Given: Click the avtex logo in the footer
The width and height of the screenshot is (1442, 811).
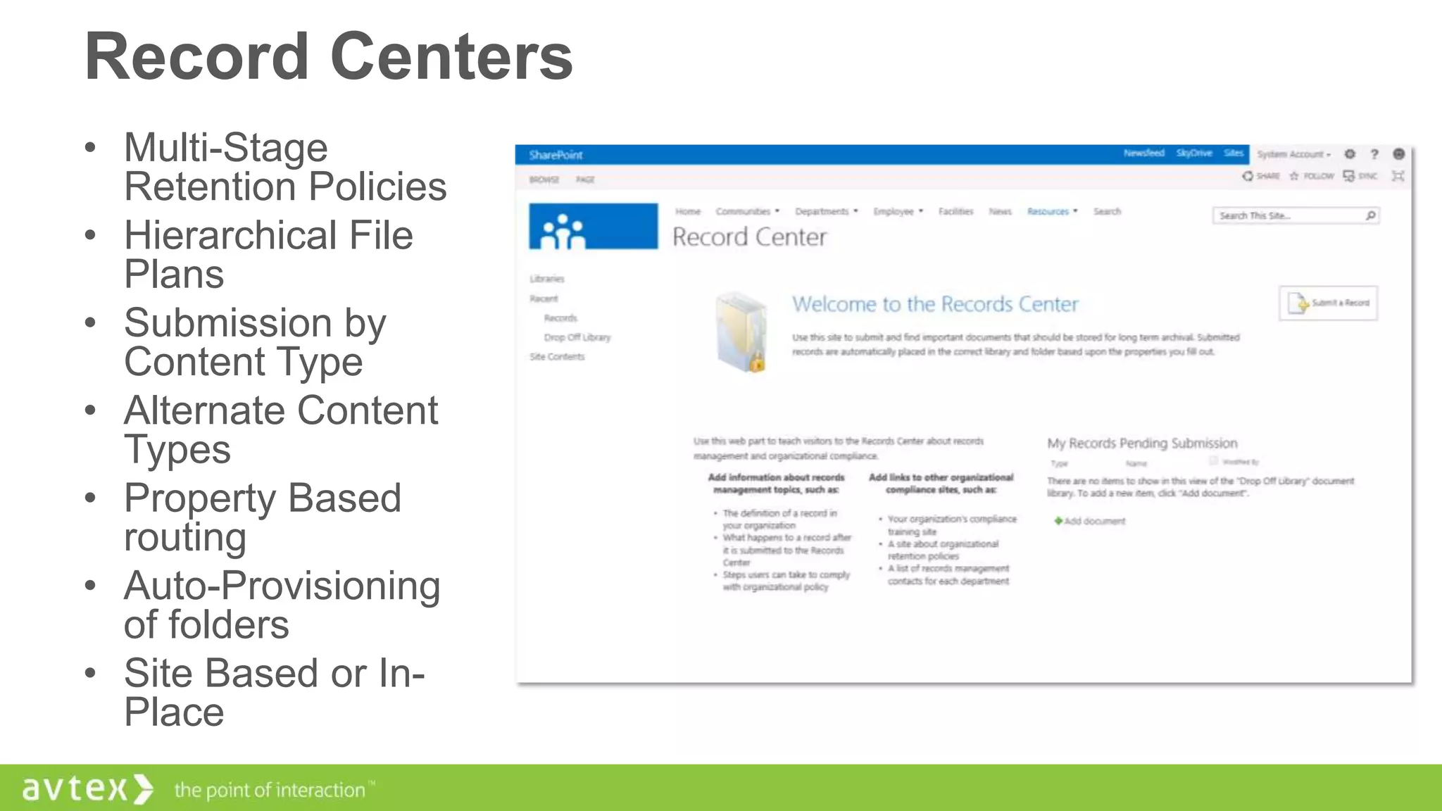Looking at the screenshot, I should (x=88, y=788).
